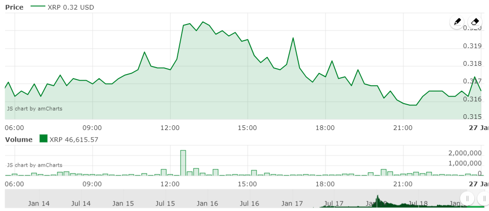Screen dimensions: 489x211
Task: Click the Jan 16 point on the timeline scrollbar
Action: [207, 204]
